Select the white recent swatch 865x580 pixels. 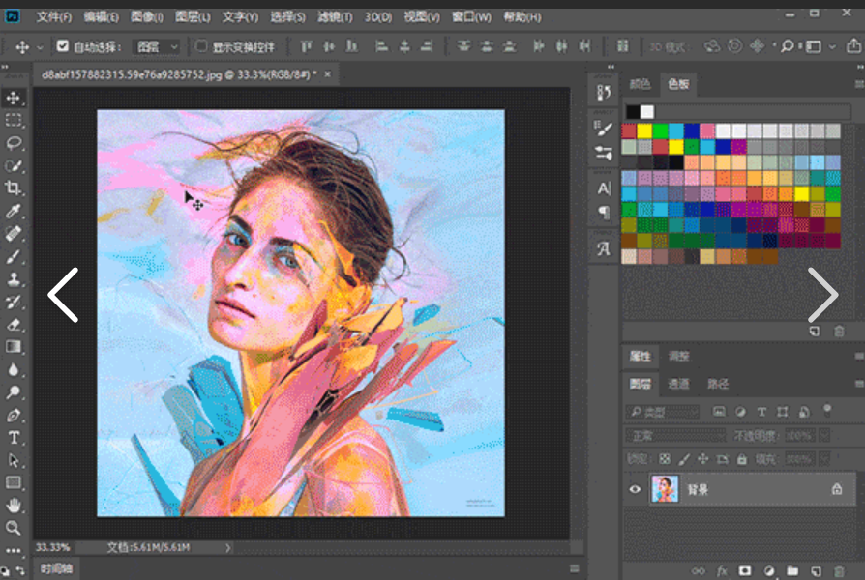647,112
